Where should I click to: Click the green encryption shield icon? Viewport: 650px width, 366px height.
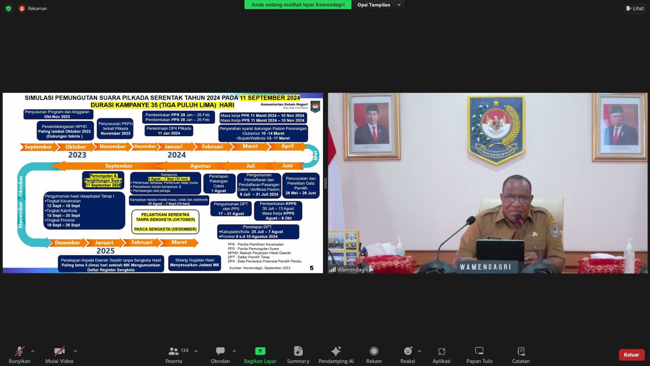coord(8,8)
